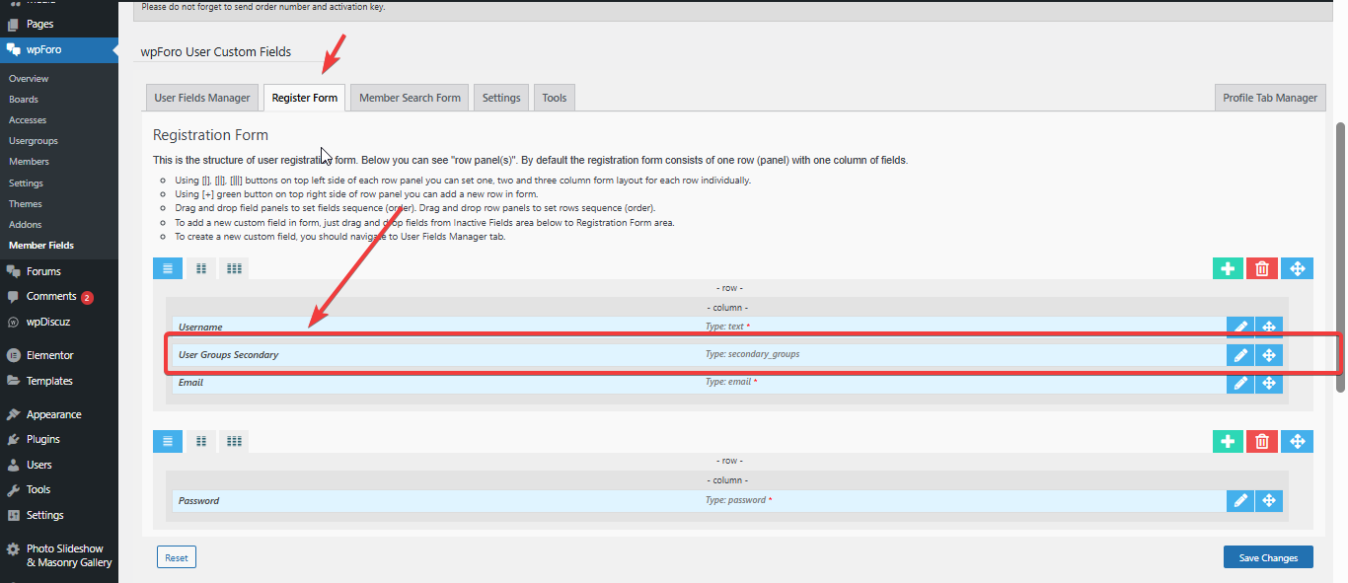The height and width of the screenshot is (583, 1348).
Task: Switch first row to two-column layout
Action: [200, 268]
